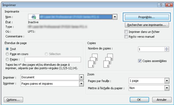The width and height of the screenshot is (174, 105).
Task: Click the Nombre de copies label
Action: [100, 49]
